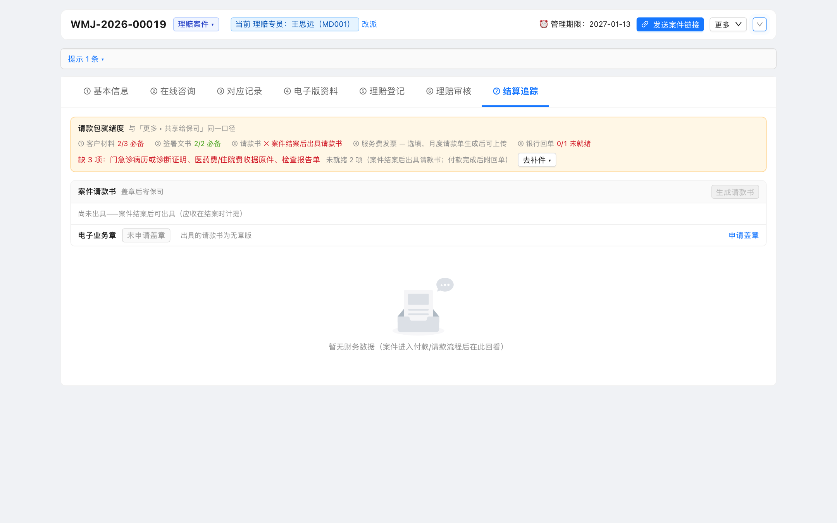Click the 改派 reassign link

369,24
